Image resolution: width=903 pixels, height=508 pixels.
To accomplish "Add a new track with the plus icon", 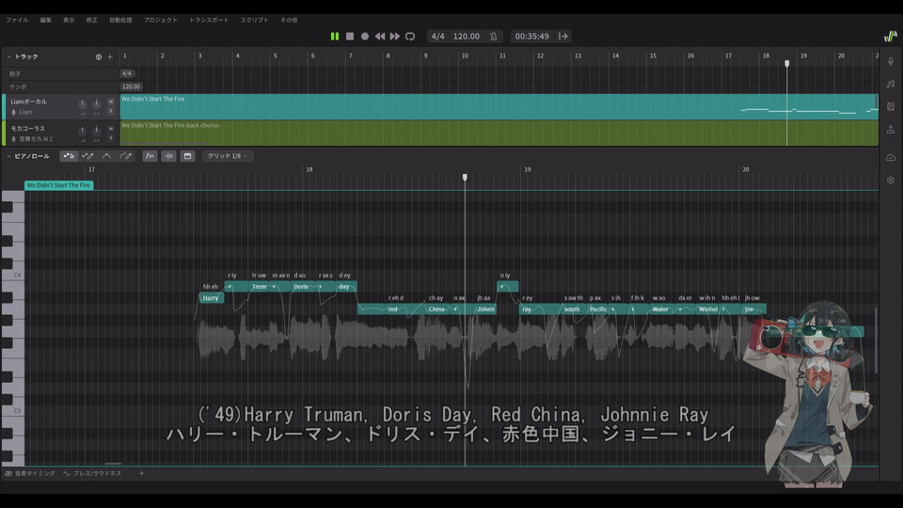I will pos(110,56).
